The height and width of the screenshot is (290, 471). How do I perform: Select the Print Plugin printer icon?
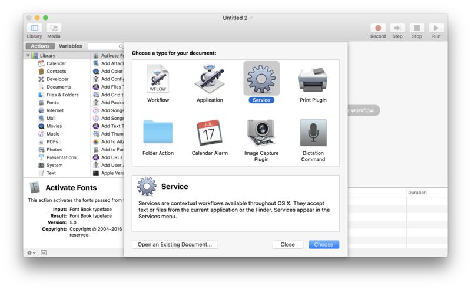(x=313, y=79)
